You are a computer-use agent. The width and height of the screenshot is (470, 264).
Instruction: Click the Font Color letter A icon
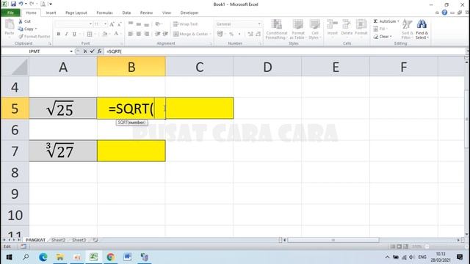(116, 34)
